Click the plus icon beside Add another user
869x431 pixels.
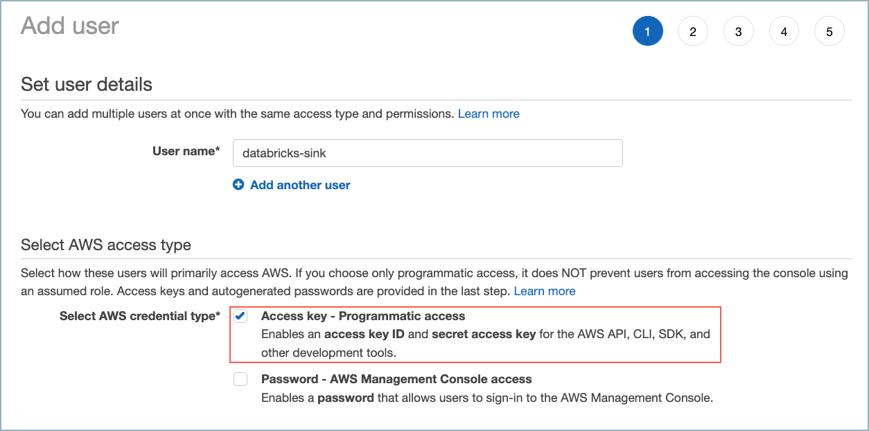[238, 185]
